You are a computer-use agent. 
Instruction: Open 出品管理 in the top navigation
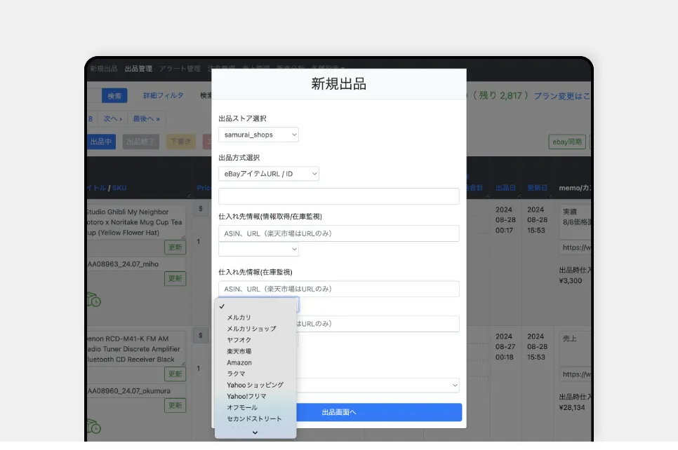(x=138, y=69)
